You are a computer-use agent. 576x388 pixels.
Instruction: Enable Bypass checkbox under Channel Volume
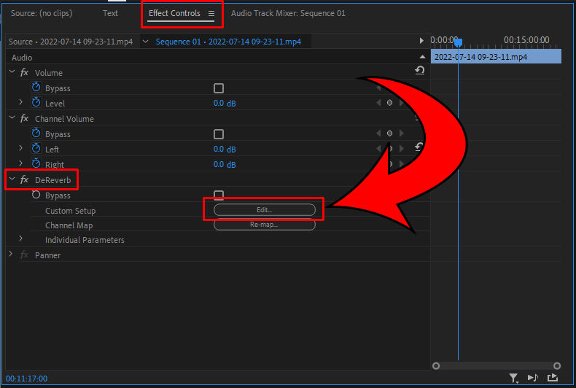219,134
